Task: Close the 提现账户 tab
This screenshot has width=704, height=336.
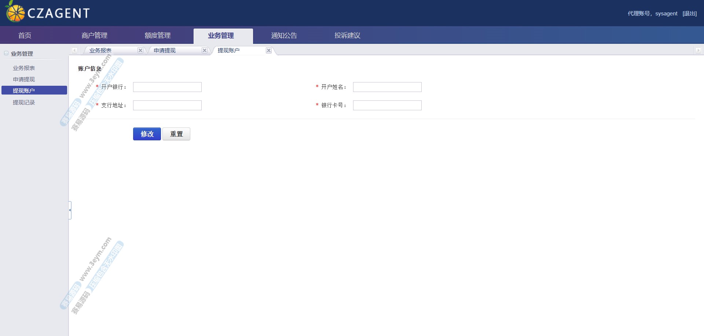Action: click(x=269, y=51)
